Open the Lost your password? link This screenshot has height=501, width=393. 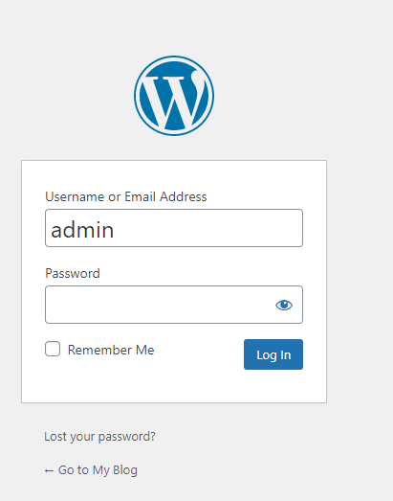point(99,437)
